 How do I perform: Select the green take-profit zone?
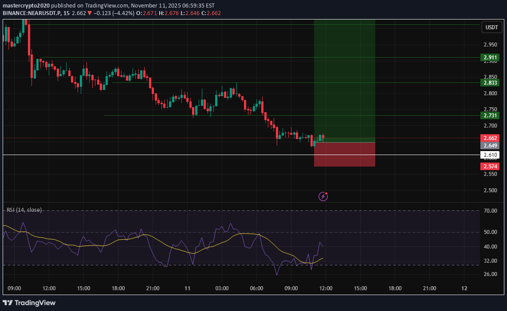click(344, 80)
